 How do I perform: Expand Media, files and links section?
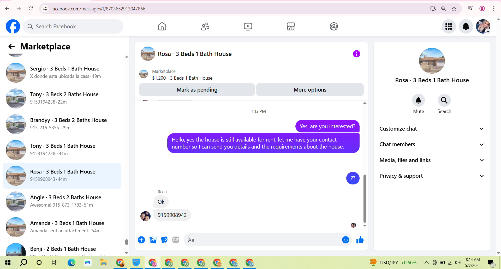click(432, 160)
